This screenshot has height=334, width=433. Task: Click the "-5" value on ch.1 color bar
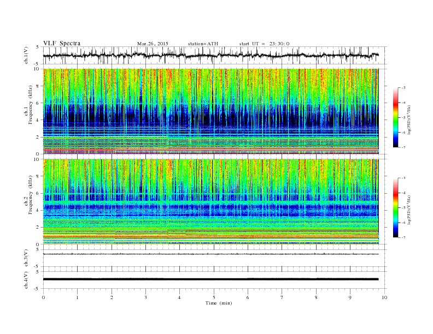coord(403,118)
